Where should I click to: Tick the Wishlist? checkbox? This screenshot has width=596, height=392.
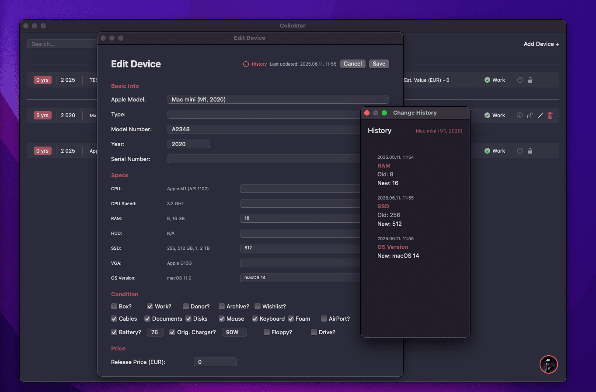click(258, 306)
